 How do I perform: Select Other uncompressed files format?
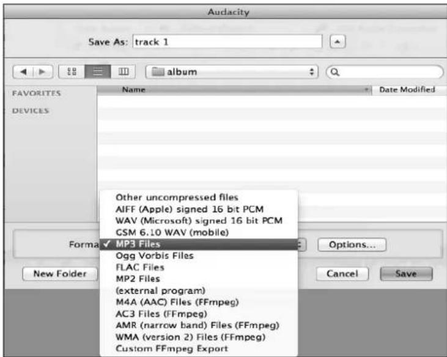point(199,197)
